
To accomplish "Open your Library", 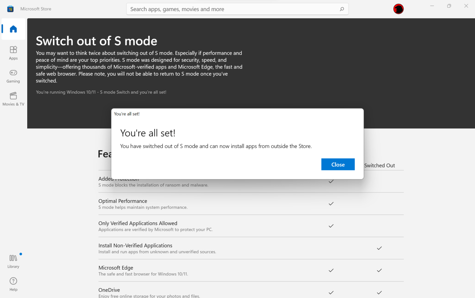I will click(x=13, y=261).
